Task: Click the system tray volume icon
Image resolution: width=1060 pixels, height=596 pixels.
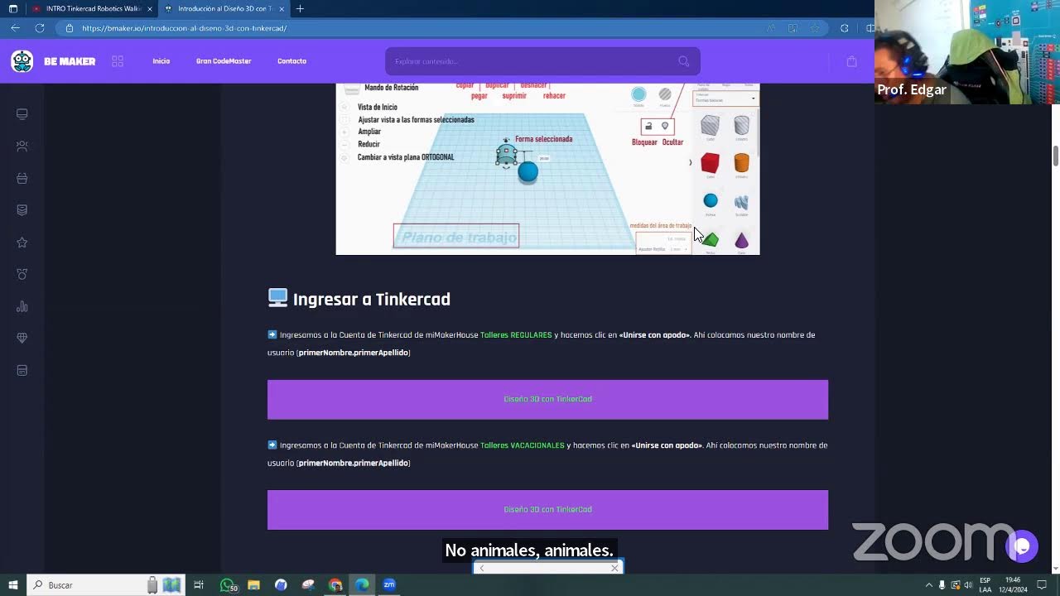Action: (x=968, y=585)
